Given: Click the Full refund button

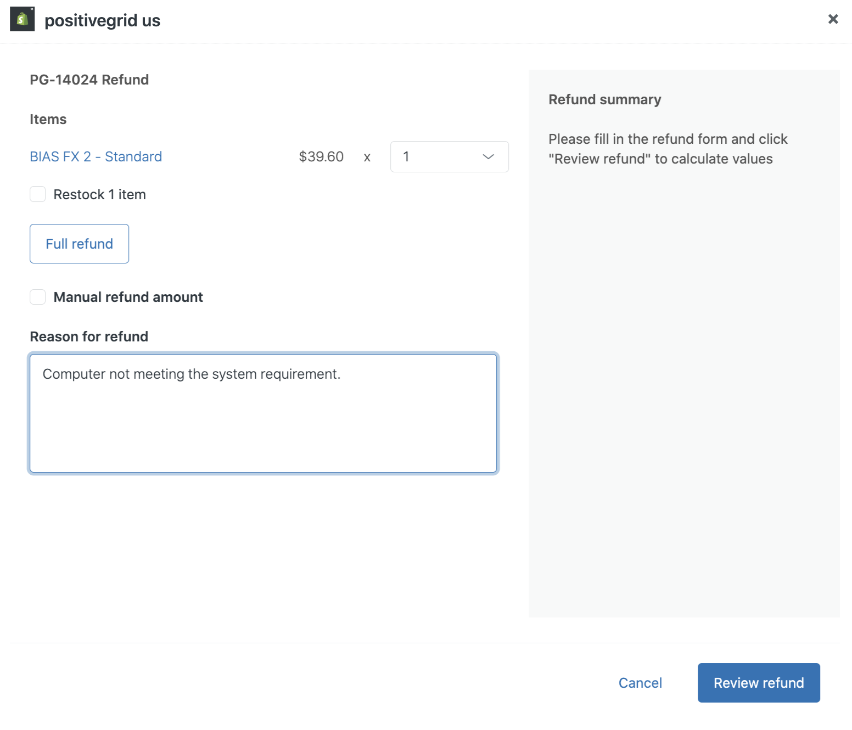Looking at the screenshot, I should [x=80, y=244].
